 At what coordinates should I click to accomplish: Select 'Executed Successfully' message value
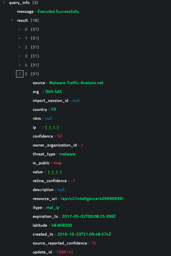pos(58,12)
